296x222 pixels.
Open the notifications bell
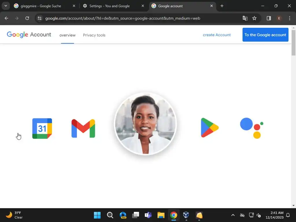(288, 215)
